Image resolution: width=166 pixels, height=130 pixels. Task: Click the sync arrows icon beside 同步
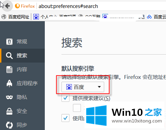click(x=9, y=125)
